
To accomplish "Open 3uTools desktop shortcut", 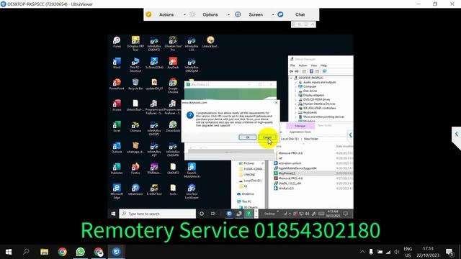I will pos(154,63).
